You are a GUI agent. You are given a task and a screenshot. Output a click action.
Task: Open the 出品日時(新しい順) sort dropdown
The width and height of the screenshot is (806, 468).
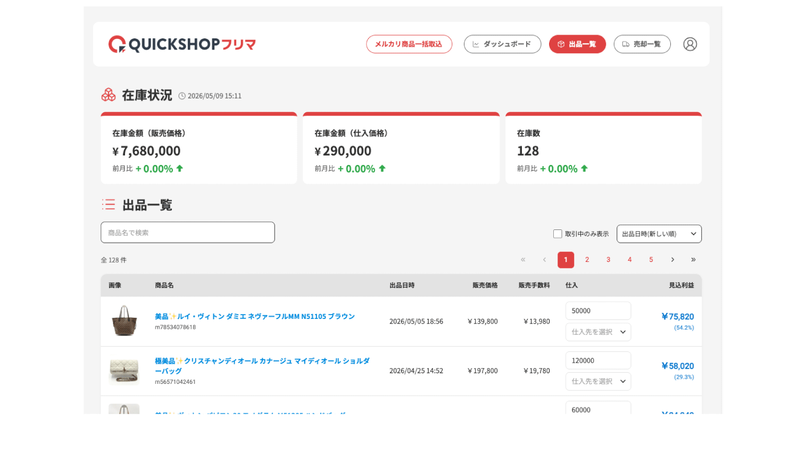click(x=659, y=234)
